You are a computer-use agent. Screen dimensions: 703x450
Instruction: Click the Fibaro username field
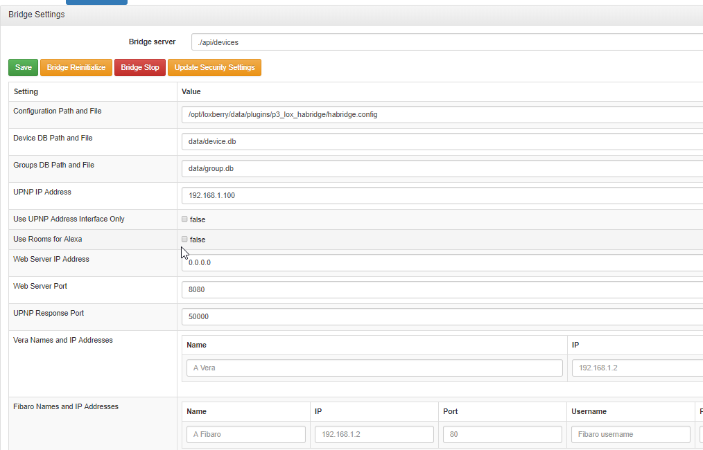pyautogui.click(x=631, y=434)
